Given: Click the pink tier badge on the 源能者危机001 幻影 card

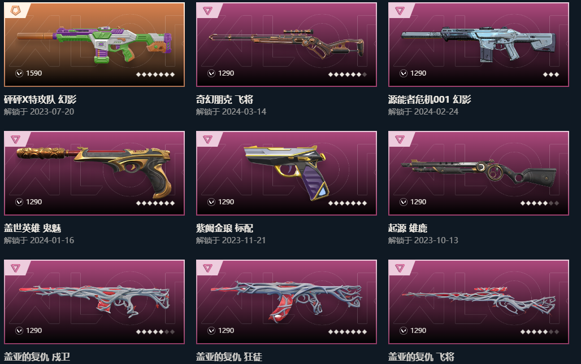Looking at the screenshot, I should point(400,11).
